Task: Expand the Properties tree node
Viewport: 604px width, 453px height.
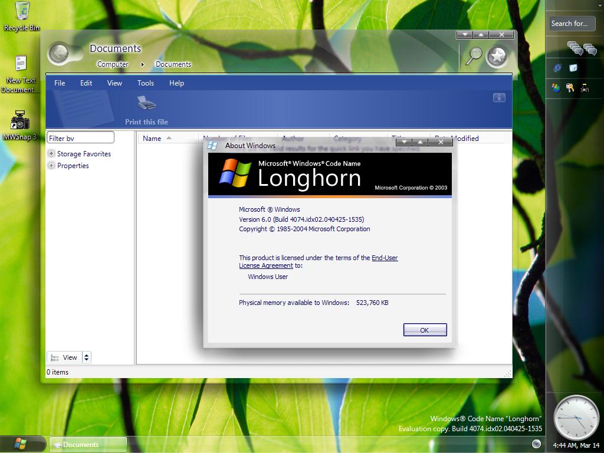Action: click(x=51, y=165)
